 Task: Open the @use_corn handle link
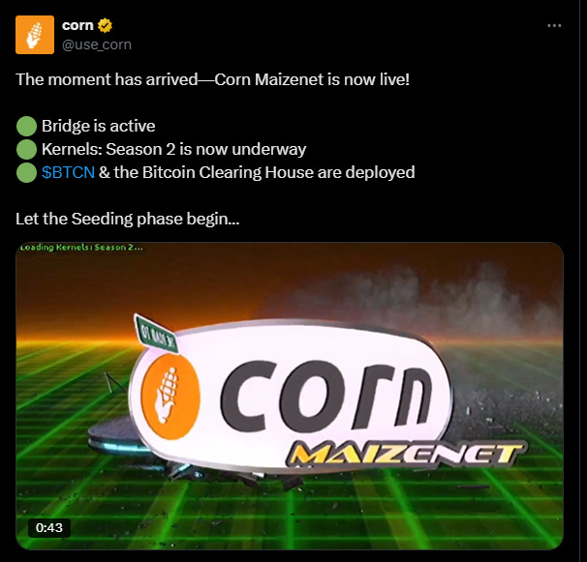coord(97,44)
